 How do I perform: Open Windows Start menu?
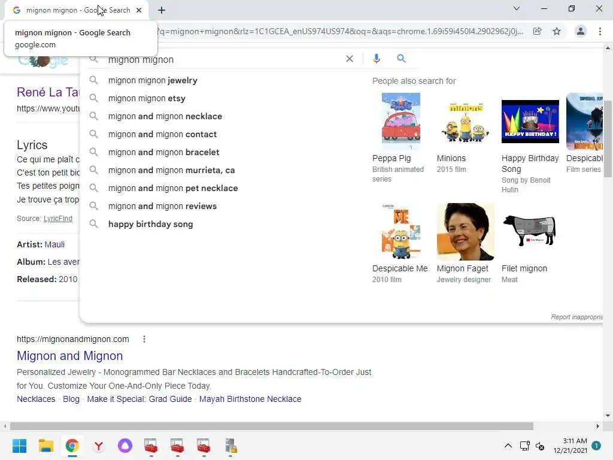click(20, 446)
